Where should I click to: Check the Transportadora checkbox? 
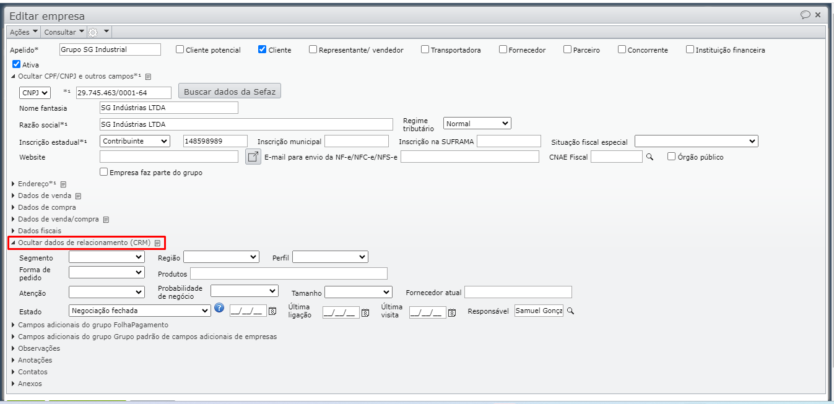[425, 49]
